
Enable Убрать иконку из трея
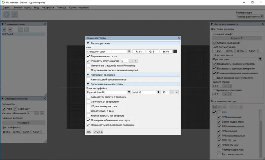[88, 106]
